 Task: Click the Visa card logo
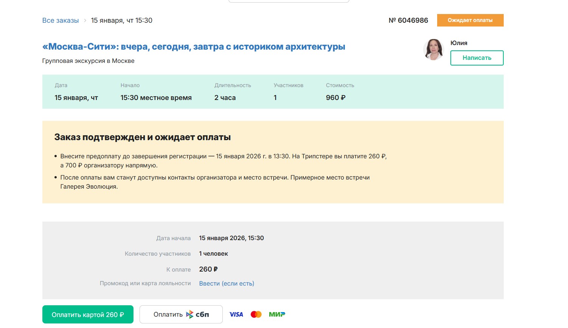[236, 314]
